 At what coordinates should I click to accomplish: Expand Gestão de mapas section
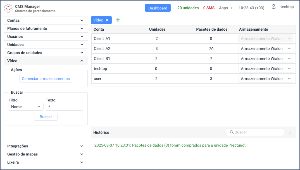pos(46,154)
